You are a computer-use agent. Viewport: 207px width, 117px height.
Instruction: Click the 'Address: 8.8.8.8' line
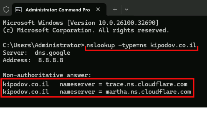(x=33, y=60)
